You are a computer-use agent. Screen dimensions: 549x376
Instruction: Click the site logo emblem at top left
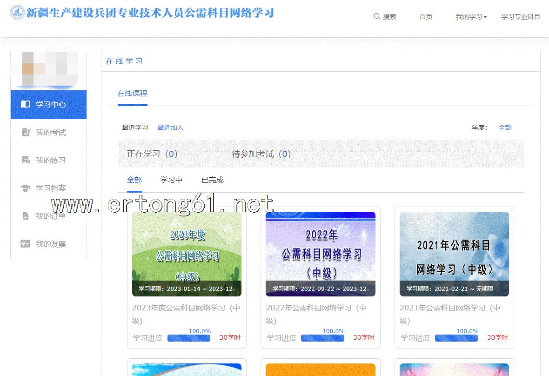[18, 13]
